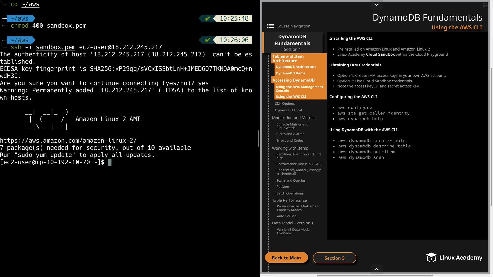This screenshot has width=493, height=277.
Task: Click the vertical scrollbar on the right edge
Action: point(491,137)
